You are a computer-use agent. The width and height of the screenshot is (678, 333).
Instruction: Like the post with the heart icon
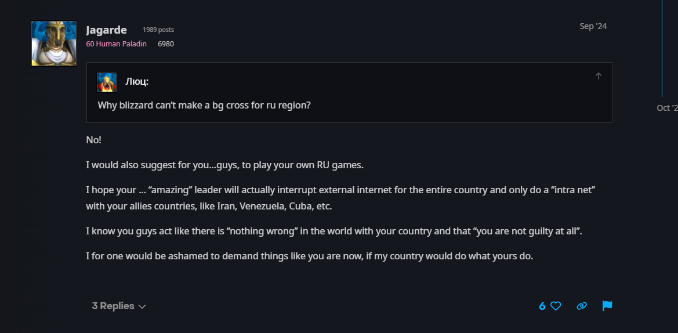tap(556, 306)
